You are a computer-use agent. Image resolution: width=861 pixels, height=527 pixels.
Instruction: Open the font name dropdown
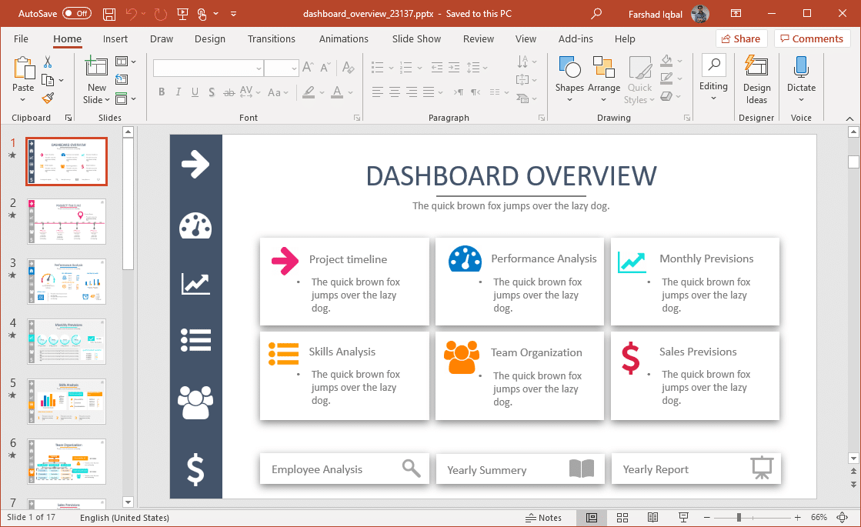pos(259,68)
